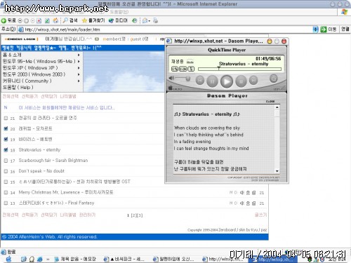Click the Mail envelope toolbar icon

click(145, 20)
